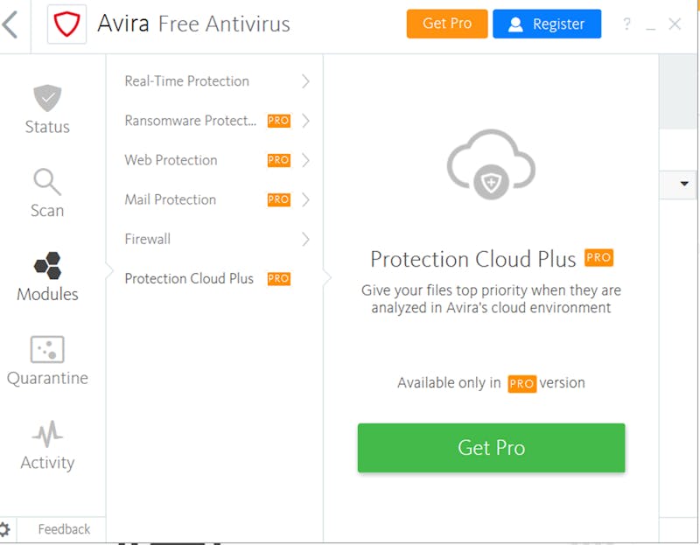Open the Quarantine box icon

tap(47, 349)
